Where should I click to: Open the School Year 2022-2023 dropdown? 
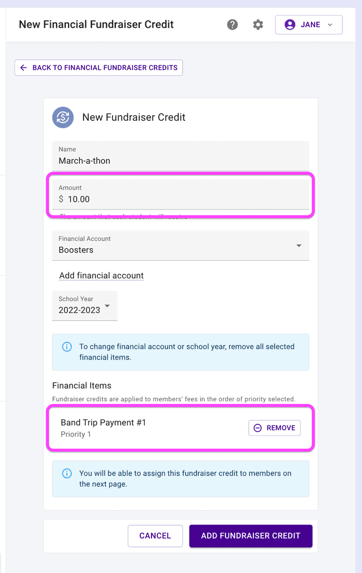(85, 306)
